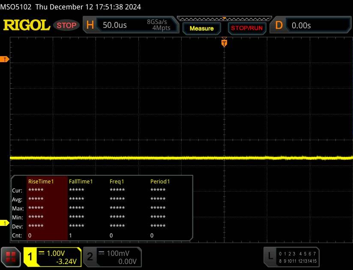Click the orange D delay icon
Viewport: 353px width, 270px height.
tap(279, 25)
